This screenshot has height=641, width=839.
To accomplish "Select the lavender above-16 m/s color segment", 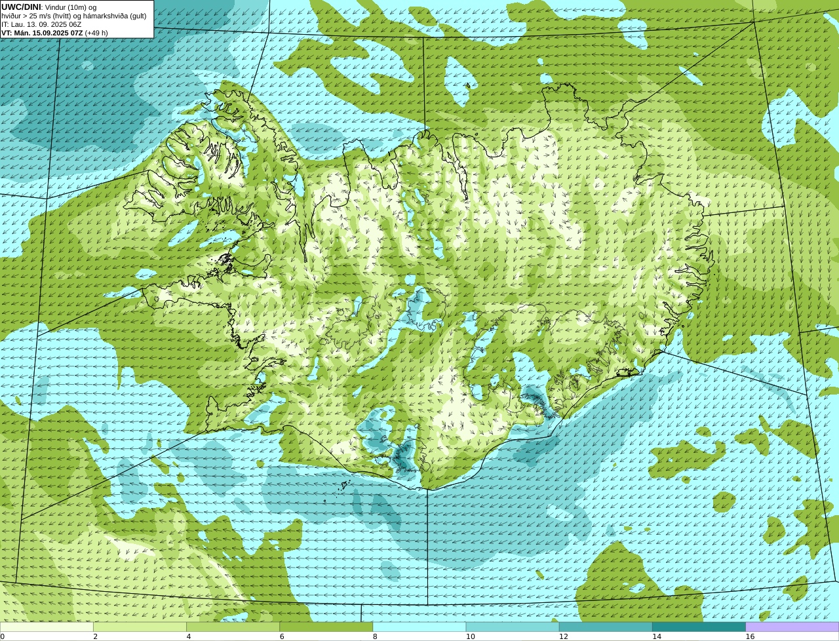I will click(x=792, y=627).
